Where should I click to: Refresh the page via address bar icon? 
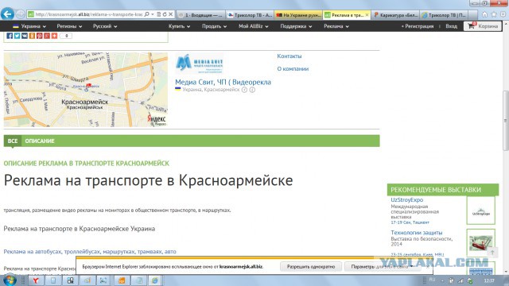(165, 14)
